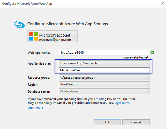Image resolution: width=167 pixels, height=129 pixels.
Task: Open the Create new App Service plan dropdown
Action: pyautogui.click(x=104, y=63)
